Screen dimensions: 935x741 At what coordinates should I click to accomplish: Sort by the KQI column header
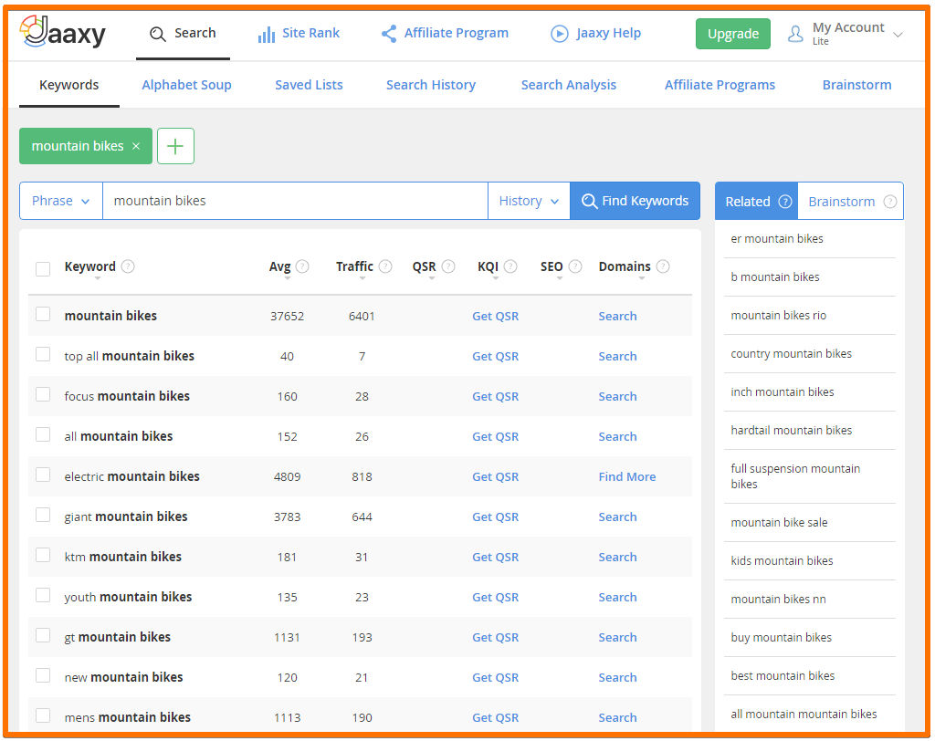(488, 266)
